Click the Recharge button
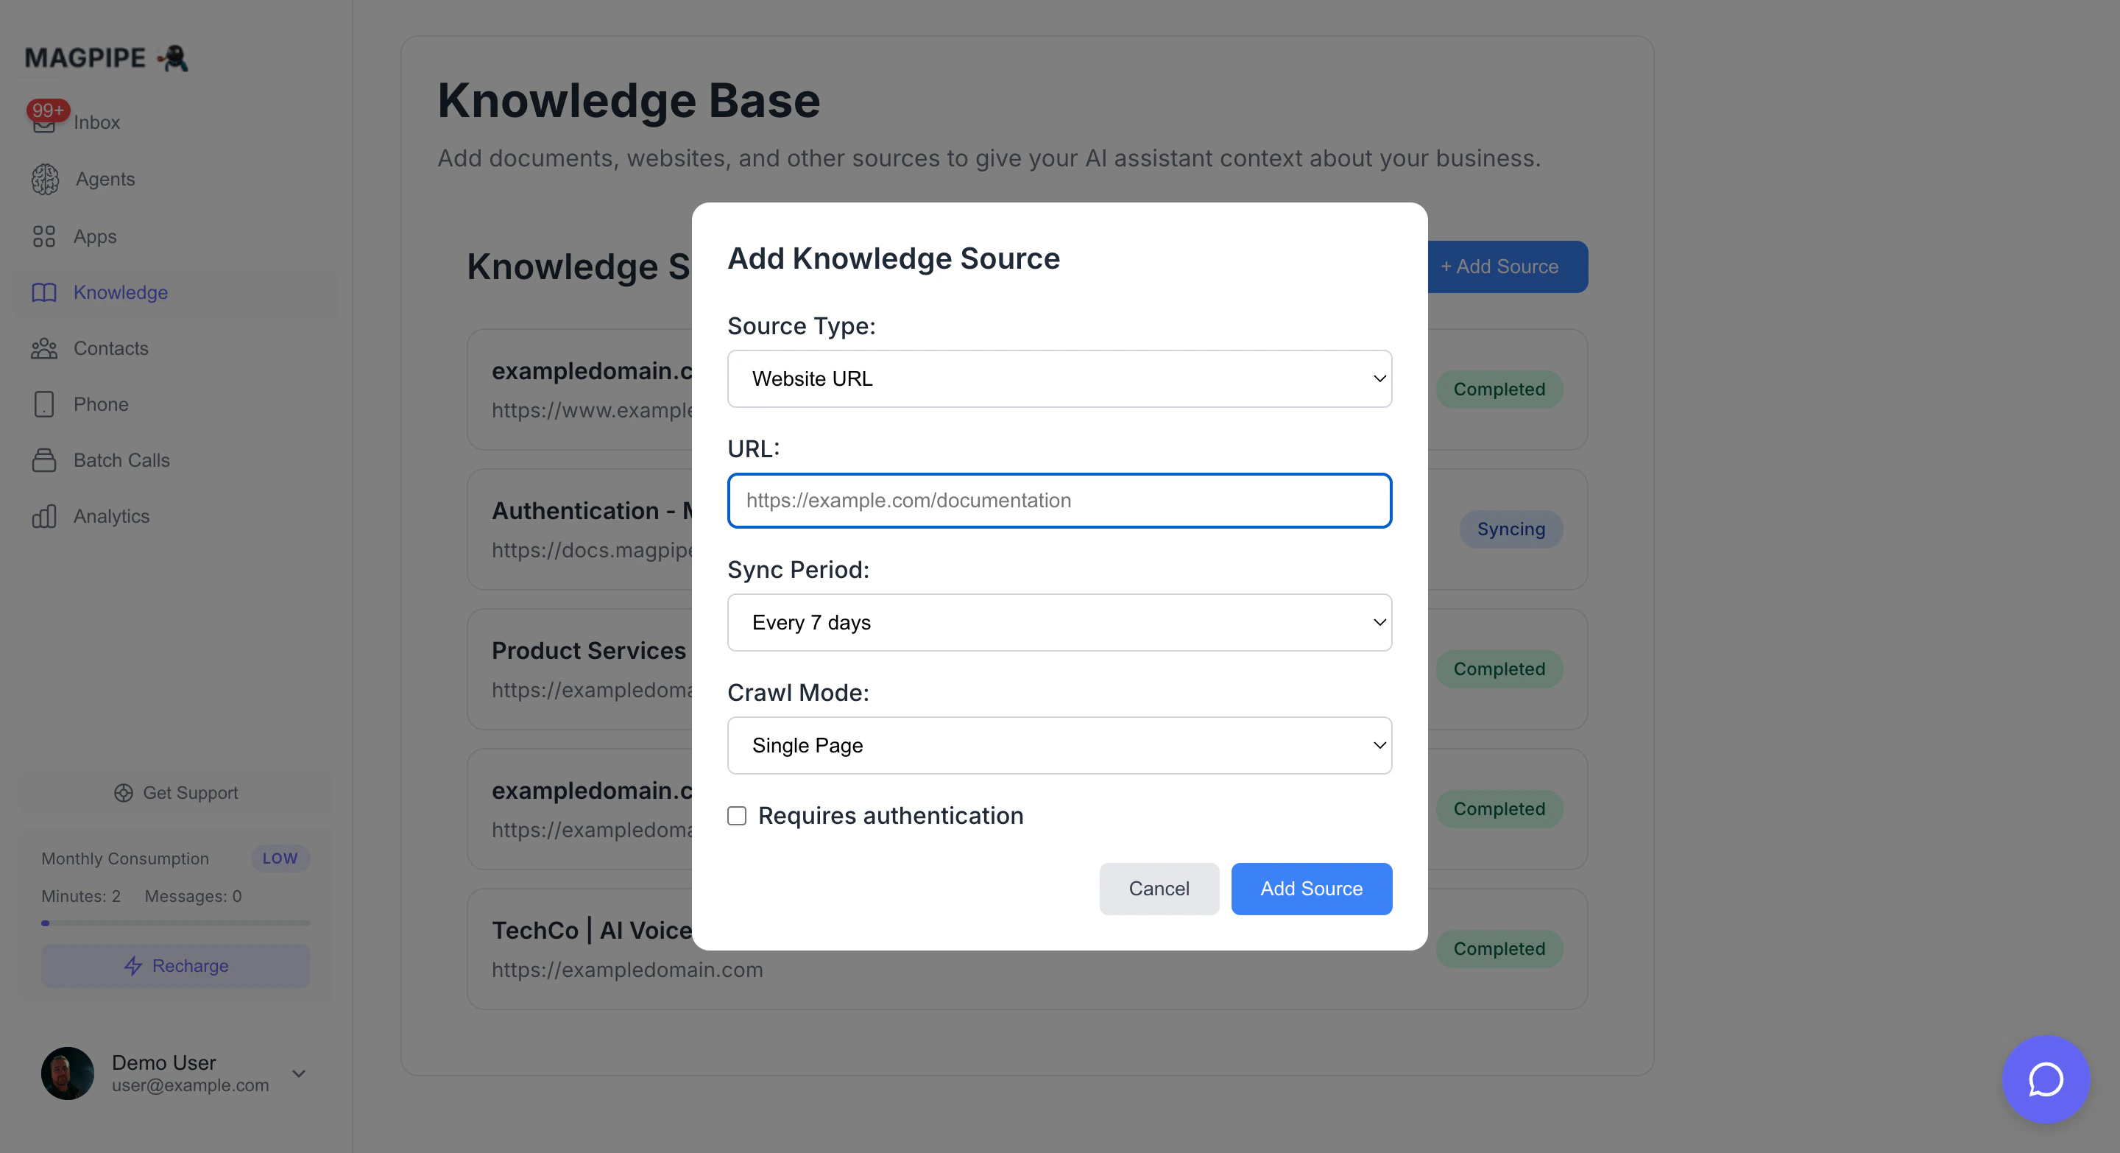The height and width of the screenshot is (1153, 2120). pyautogui.click(x=174, y=965)
